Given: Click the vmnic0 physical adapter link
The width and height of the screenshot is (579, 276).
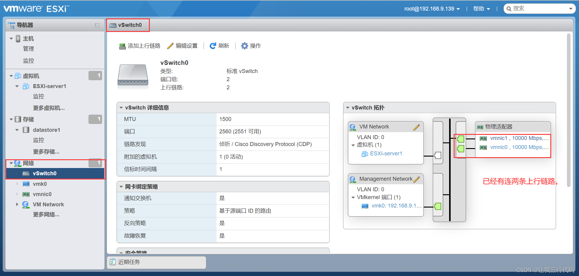Looking at the screenshot, I should coord(499,147).
